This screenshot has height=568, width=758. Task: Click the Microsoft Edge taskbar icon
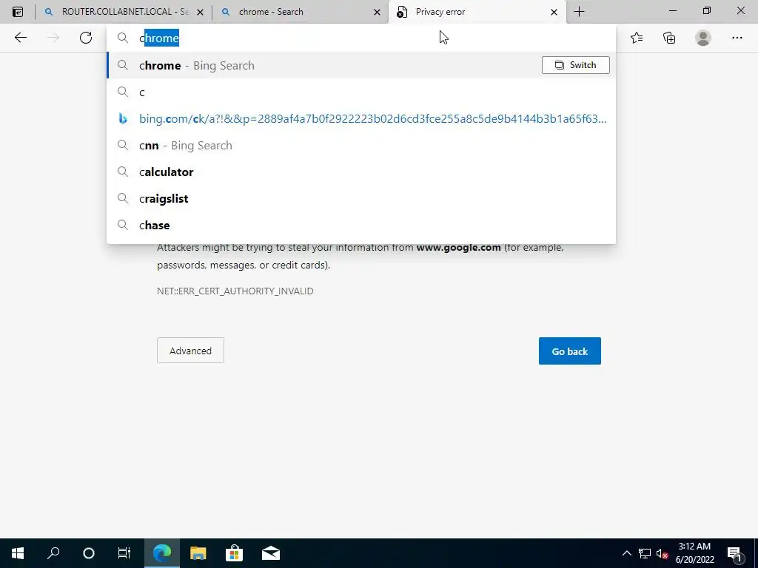tap(162, 553)
